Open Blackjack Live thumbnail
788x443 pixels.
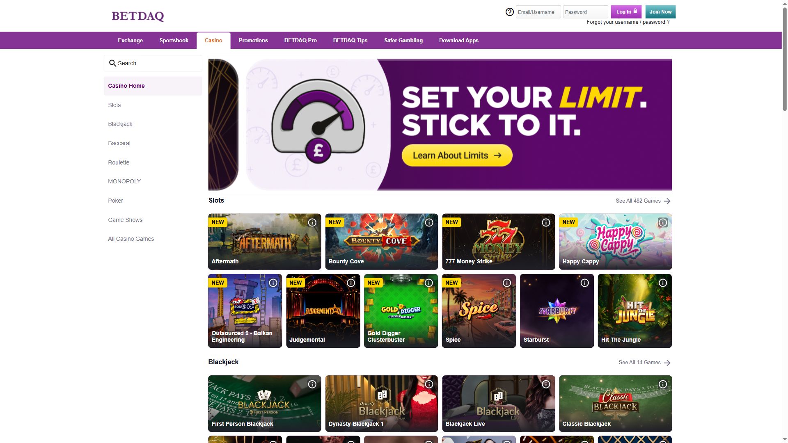point(498,404)
